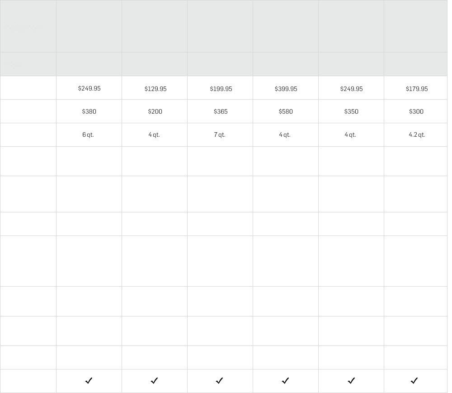Select the 4 qt. cell below $350
This screenshot has height=393, width=452.
[x=350, y=135]
